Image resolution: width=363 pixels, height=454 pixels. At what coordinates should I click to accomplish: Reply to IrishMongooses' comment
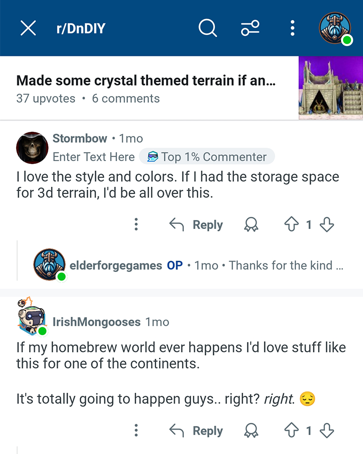[196, 431]
